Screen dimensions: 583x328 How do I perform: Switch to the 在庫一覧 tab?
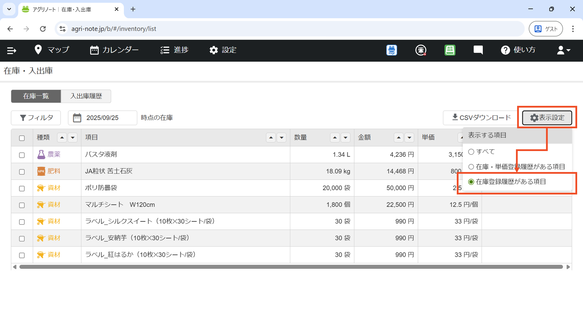coord(36,96)
